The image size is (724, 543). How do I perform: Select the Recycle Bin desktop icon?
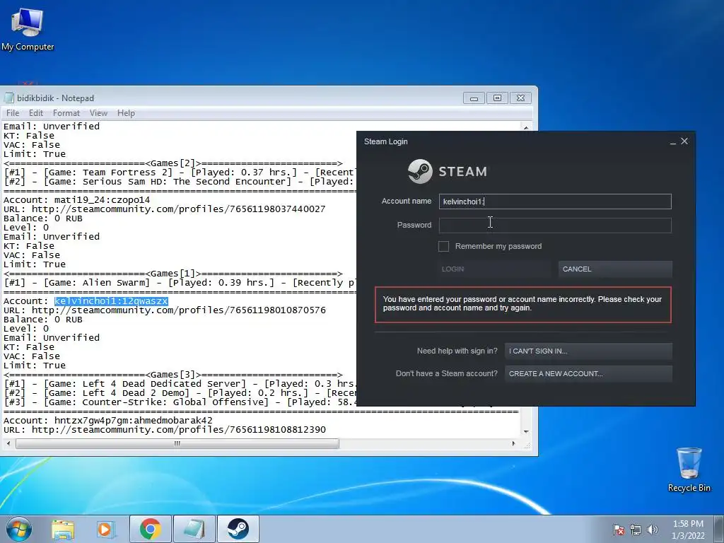tap(689, 469)
